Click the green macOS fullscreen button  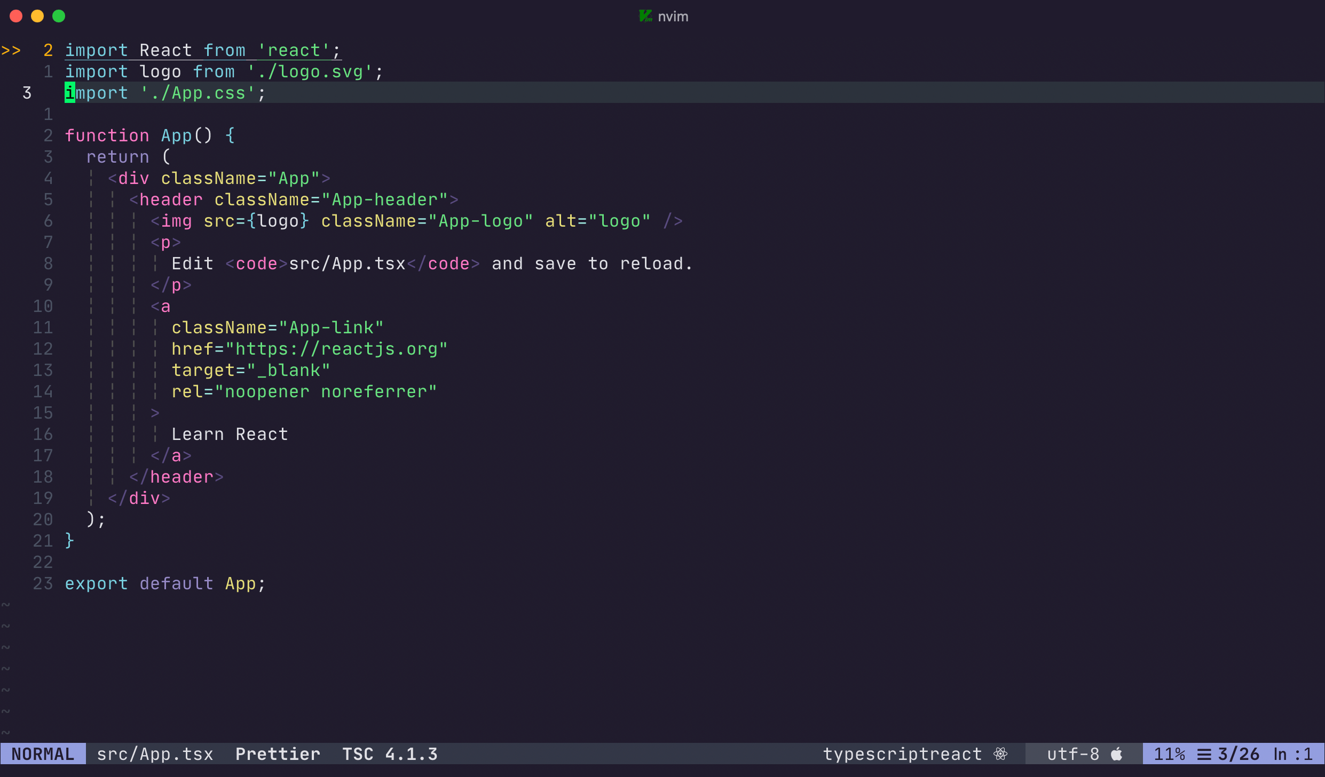coord(59,16)
